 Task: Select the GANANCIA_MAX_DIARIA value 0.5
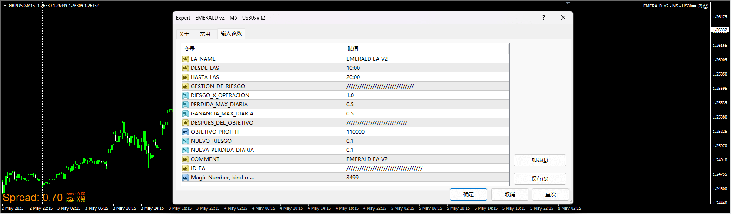click(x=427, y=114)
